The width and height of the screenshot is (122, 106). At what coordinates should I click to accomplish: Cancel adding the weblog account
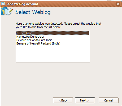tap(108, 100)
